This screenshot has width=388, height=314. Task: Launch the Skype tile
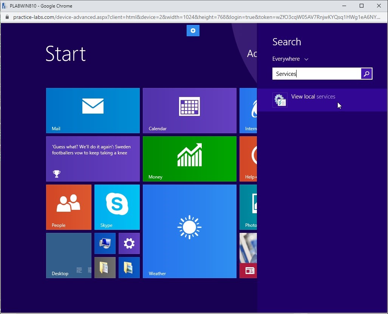[x=117, y=207]
